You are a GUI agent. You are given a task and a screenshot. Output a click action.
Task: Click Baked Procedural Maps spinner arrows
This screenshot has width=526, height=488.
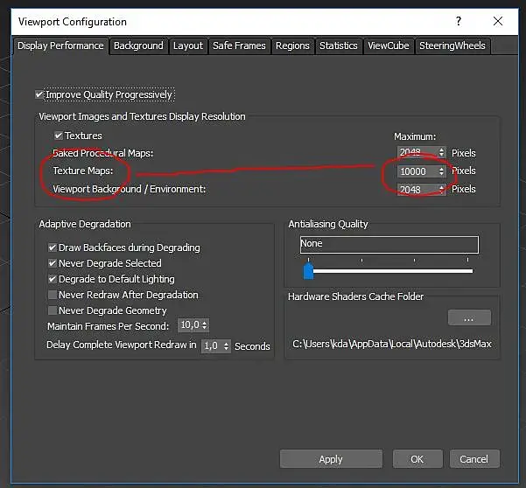(x=442, y=153)
